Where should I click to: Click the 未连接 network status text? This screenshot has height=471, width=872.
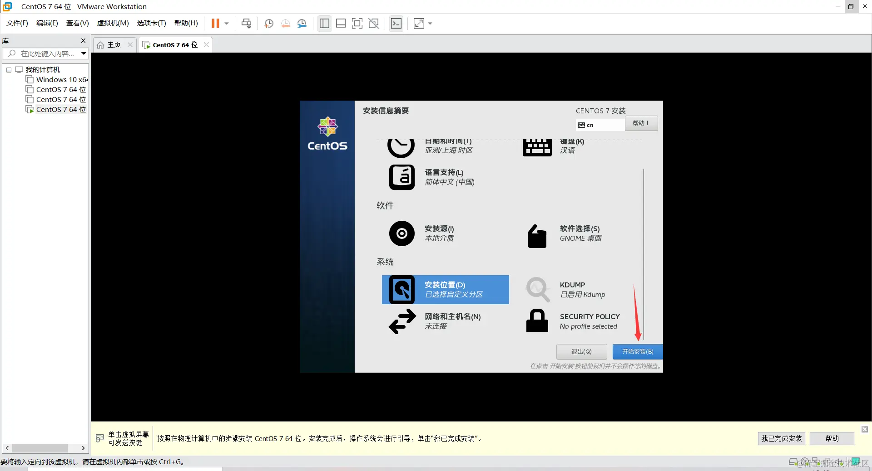click(436, 326)
